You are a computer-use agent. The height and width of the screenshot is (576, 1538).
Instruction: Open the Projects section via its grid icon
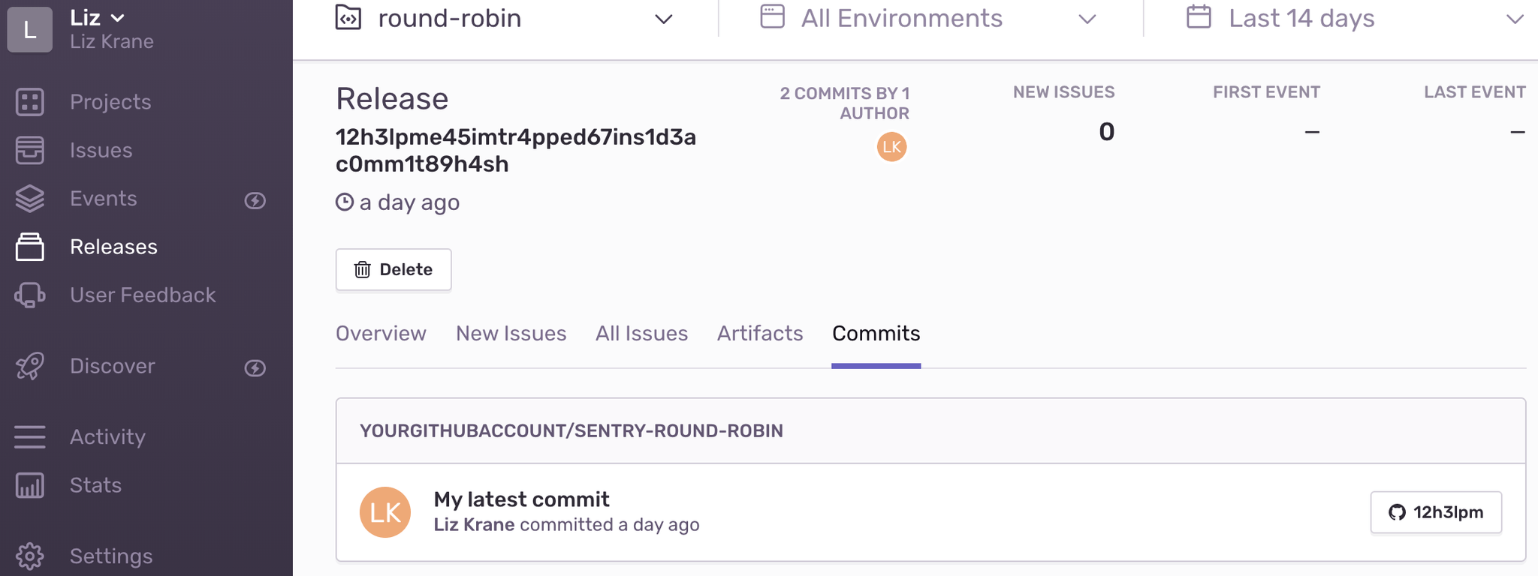pyautogui.click(x=29, y=101)
